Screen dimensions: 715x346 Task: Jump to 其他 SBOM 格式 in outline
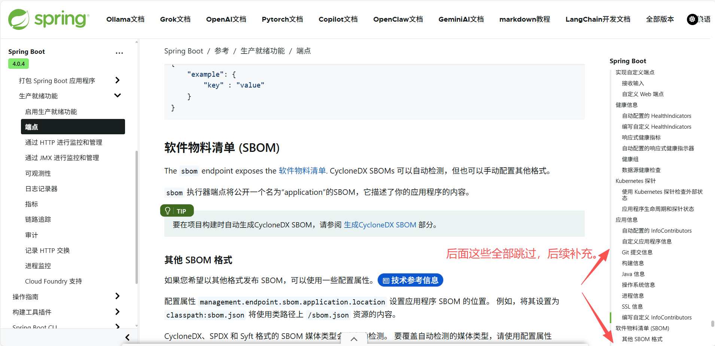[642, 339]
